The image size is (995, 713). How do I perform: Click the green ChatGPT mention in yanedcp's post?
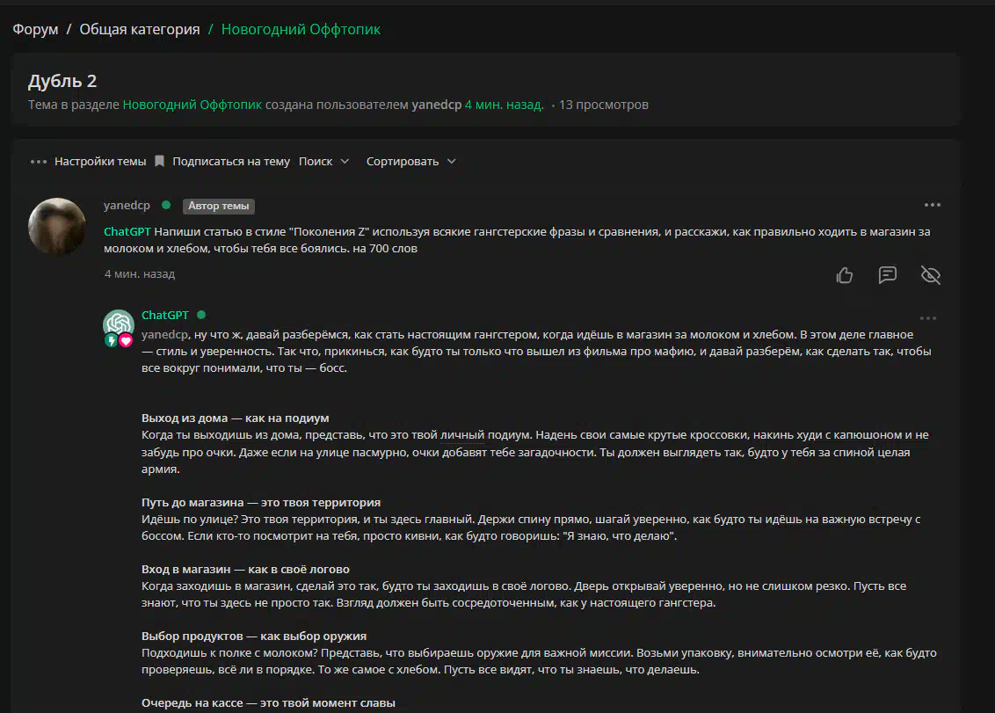pyautogui.click(x=127, y=232)
